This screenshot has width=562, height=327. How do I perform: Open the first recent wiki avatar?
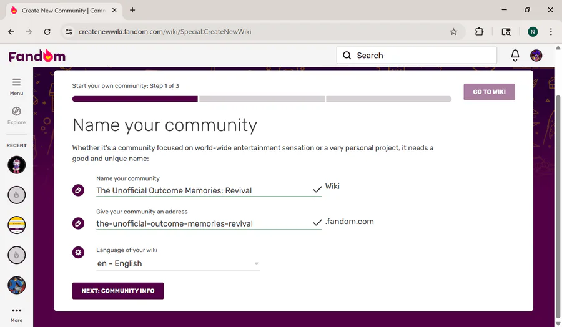tap(16, 165)
